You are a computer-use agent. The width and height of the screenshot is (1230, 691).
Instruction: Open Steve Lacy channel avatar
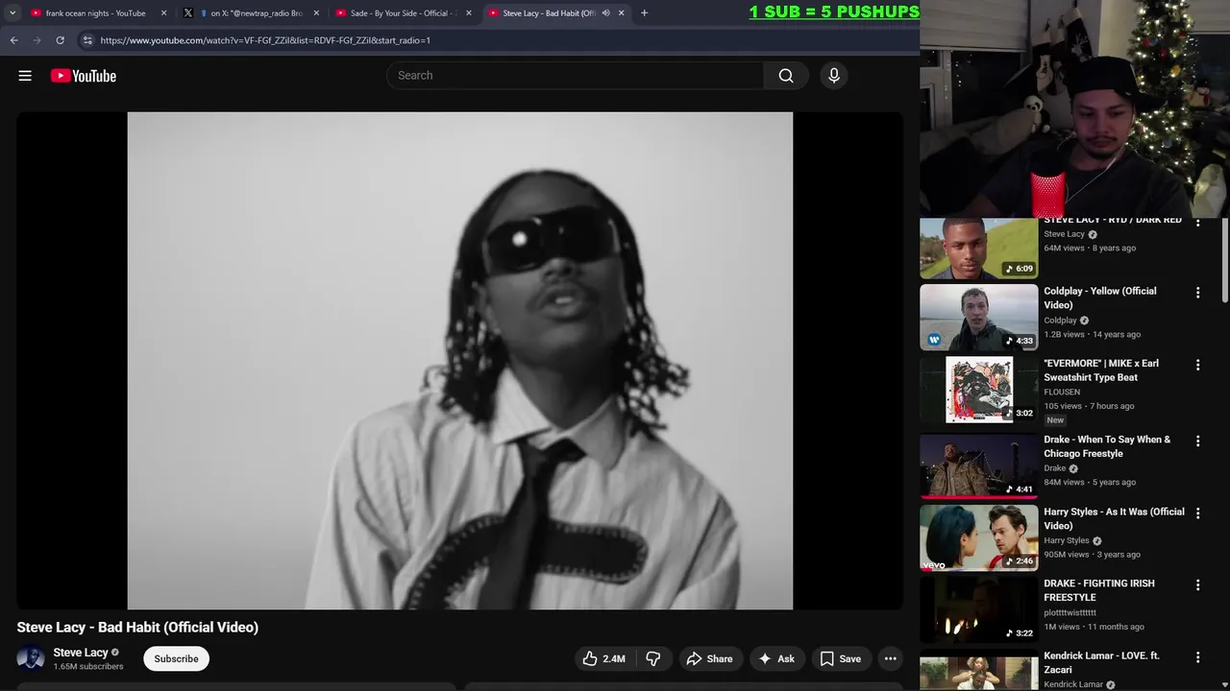click(x=31, y=658)
